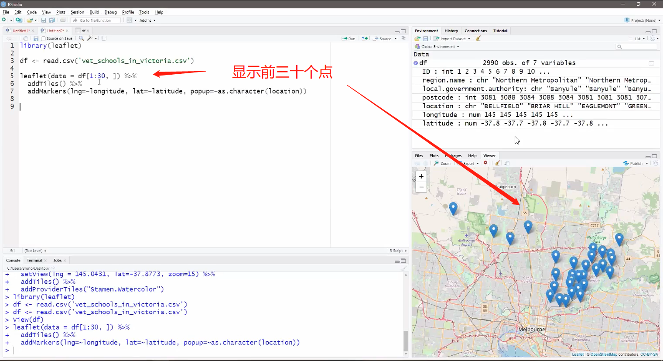663x361 pixels.
Task: Focus environment search box
Action: click(x=637, y=47)
